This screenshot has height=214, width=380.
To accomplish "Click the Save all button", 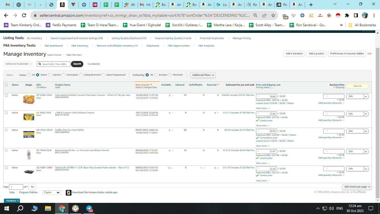I will pyautogui.click(x=357, y=86).
